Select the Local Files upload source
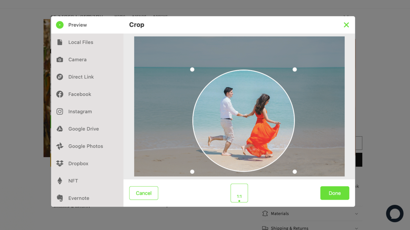410x230 pixels. tap(80, 42)
